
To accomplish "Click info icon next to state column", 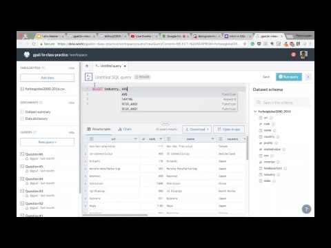I will [x=274, y=181].
